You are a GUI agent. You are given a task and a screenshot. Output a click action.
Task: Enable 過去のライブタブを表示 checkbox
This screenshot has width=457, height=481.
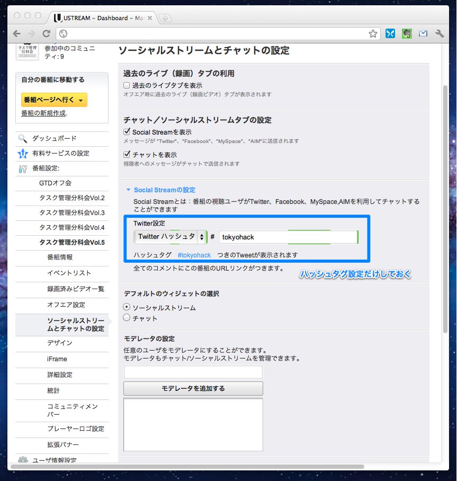pos(127,85)
